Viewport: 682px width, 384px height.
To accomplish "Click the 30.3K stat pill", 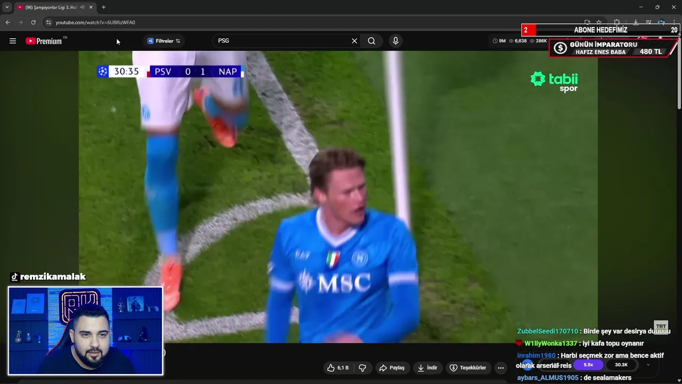I will [621, 365].
